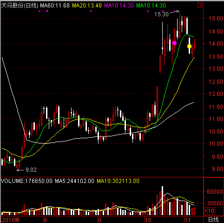Click the 12.00 price axis label
This screenshot has width=224, height=223.
(x=216, y=94)
